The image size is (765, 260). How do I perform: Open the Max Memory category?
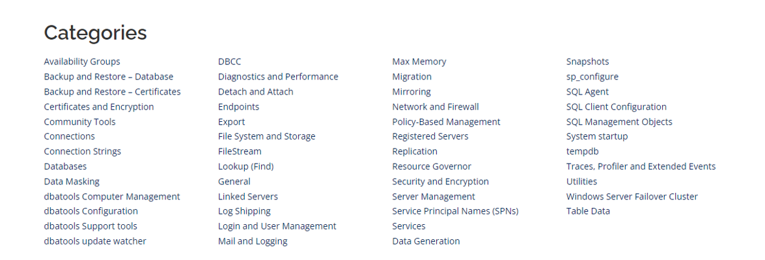pyautogui.click(x=419, y=61)
